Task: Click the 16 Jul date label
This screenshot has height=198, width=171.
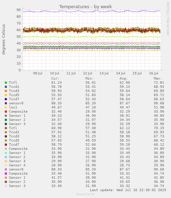Action: point(153,73)
